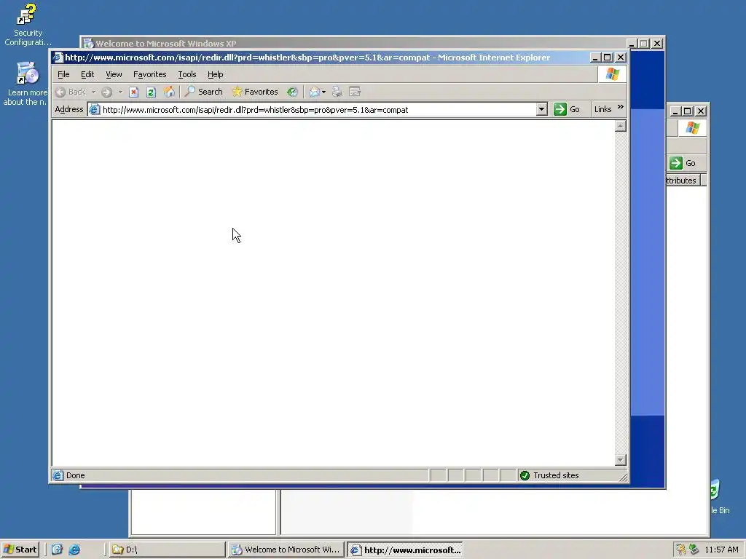Maximize the Internet Explorer window
This screenshot has width=746, height=559.
(x=608, y=58)
